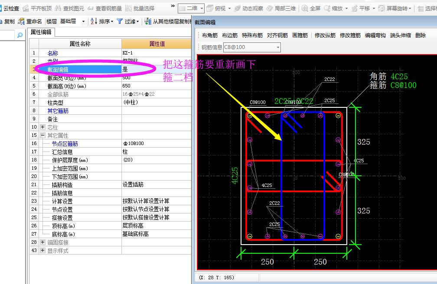
Task: Click the 节点区箍筋 property link
Action: pos(65,144)
